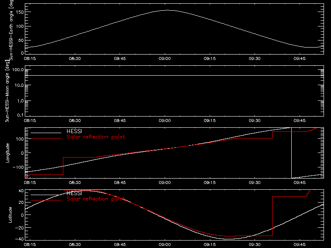Click 09:30 time label under Latitude plot
The image size is (331, 248).
254,244
